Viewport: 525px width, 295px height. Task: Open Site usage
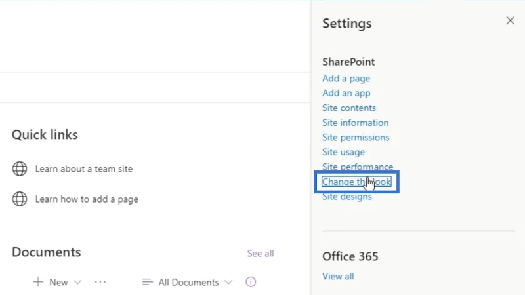coord(343,152)
